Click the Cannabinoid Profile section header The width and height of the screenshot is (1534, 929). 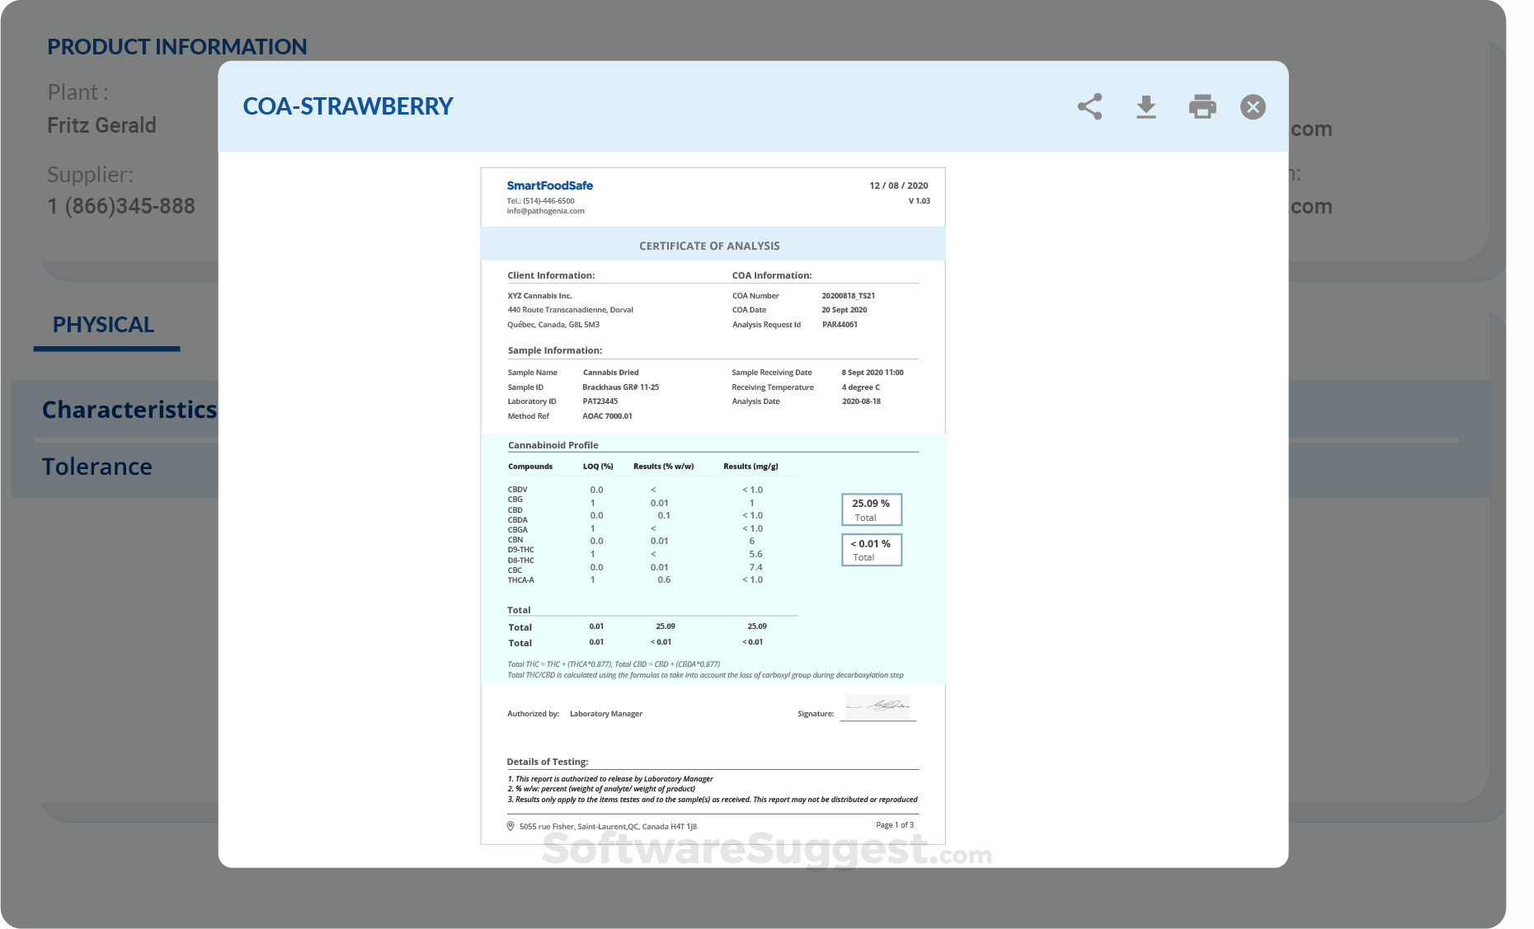553,444
